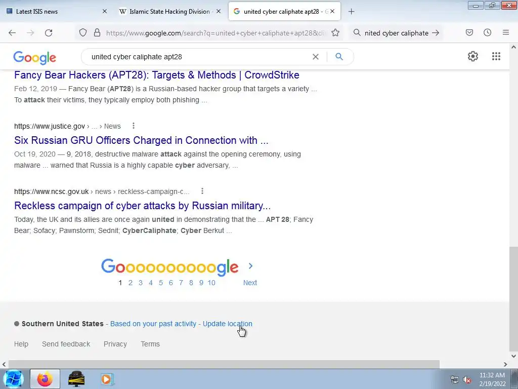Click Based on your past activity link
Viewport: 518px width, 389px height.
[153, 324]
